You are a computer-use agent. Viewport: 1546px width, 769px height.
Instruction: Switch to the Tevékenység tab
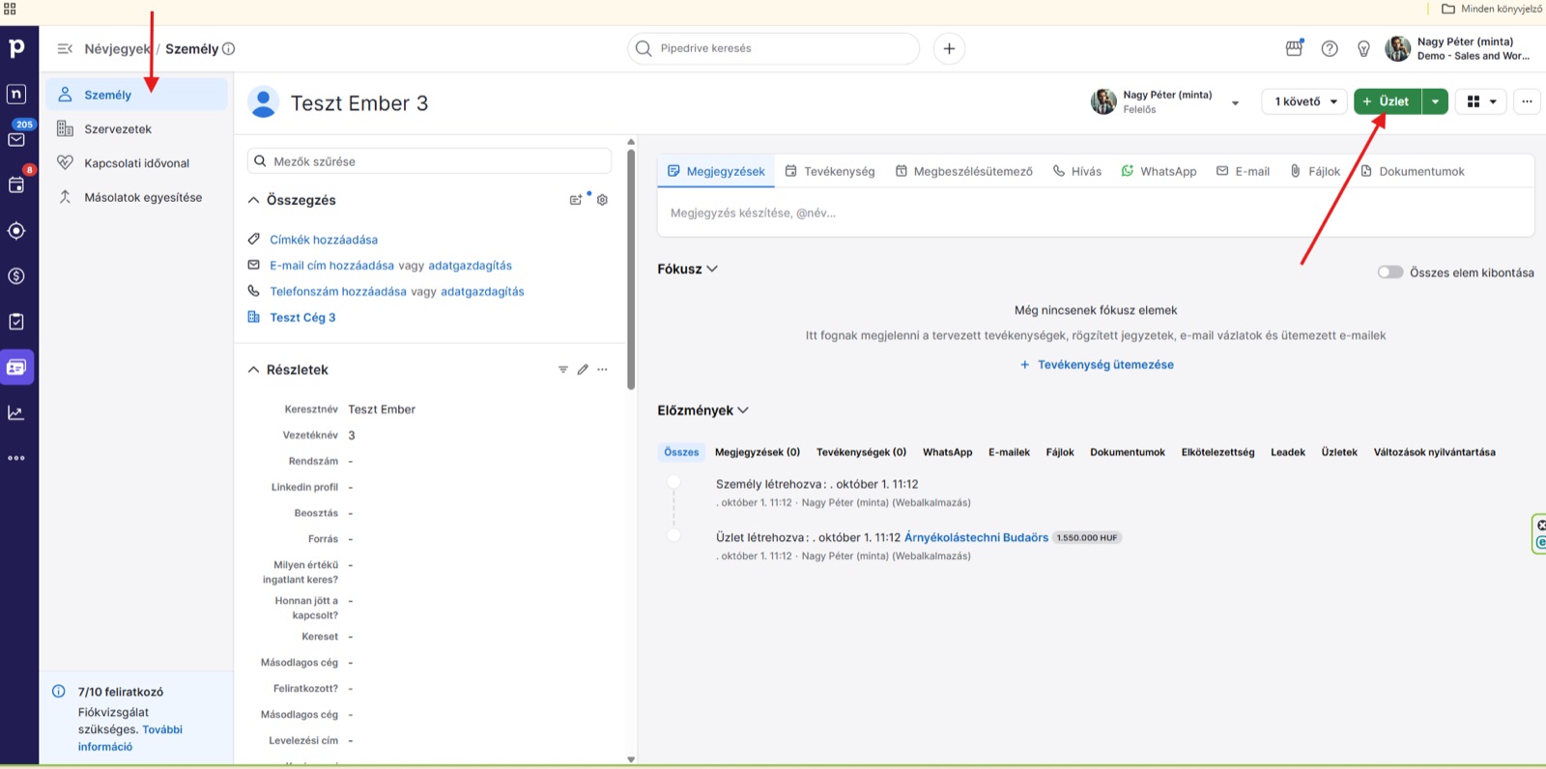[x=830, y=171]
